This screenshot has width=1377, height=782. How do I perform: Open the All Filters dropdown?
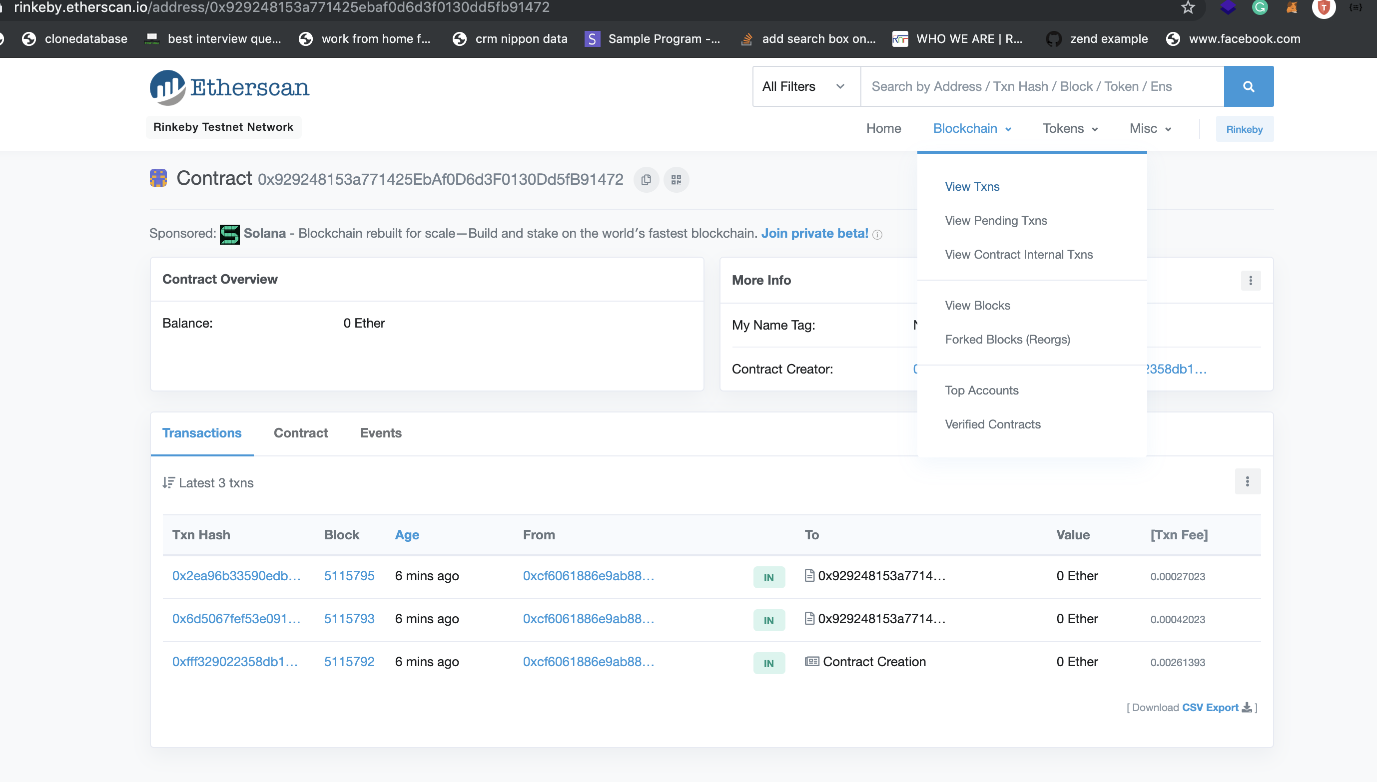805,86
